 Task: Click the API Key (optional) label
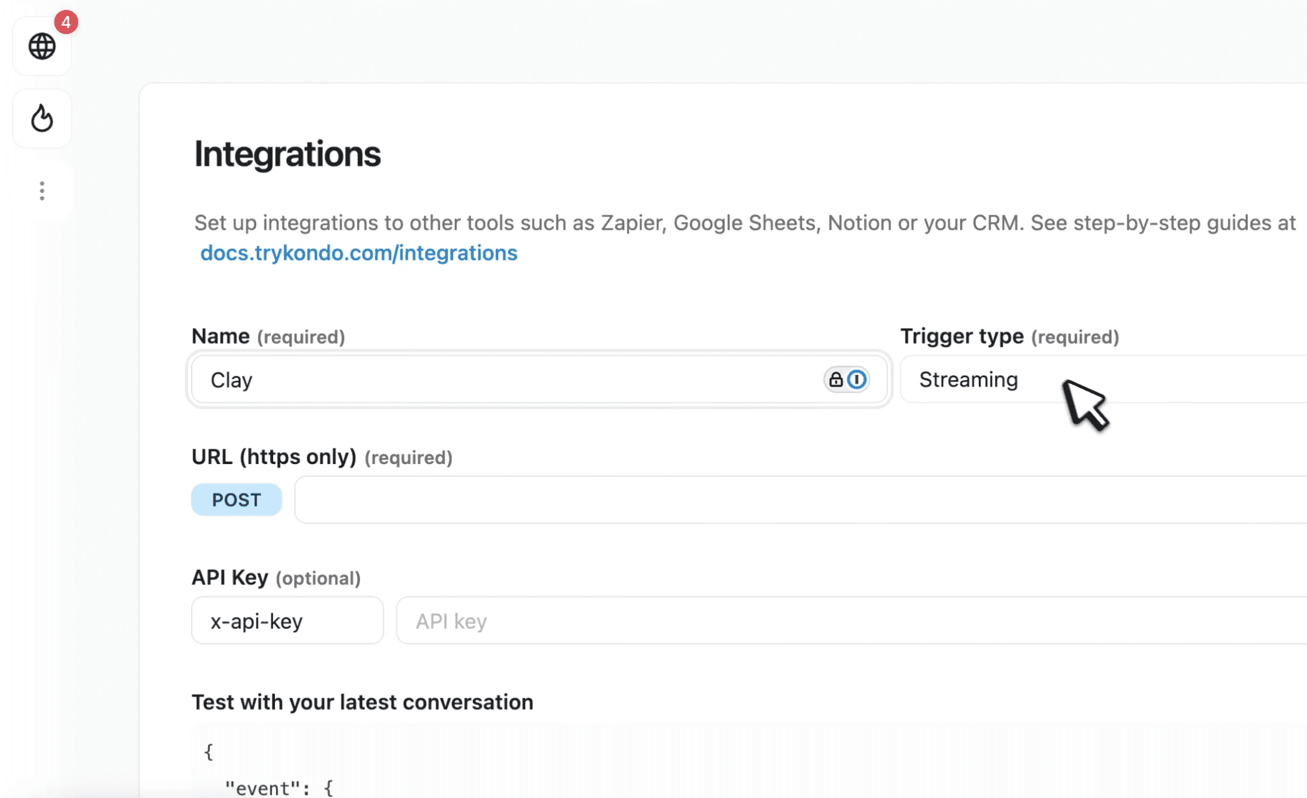coord(230,578)
